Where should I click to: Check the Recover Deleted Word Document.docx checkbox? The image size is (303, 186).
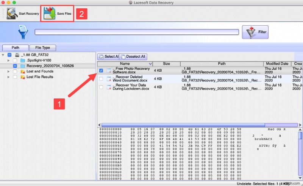101,79
